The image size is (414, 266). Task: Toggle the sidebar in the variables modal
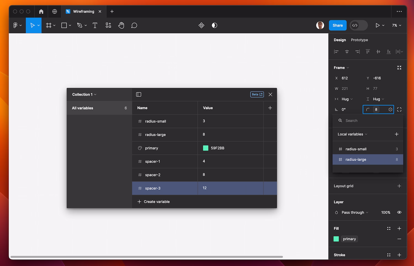coord(139,94)
